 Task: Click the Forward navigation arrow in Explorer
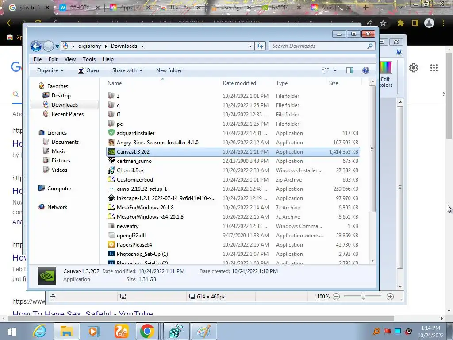[x=49, y=46]
